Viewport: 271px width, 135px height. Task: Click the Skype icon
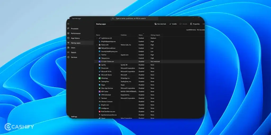[x=100, y=85]
